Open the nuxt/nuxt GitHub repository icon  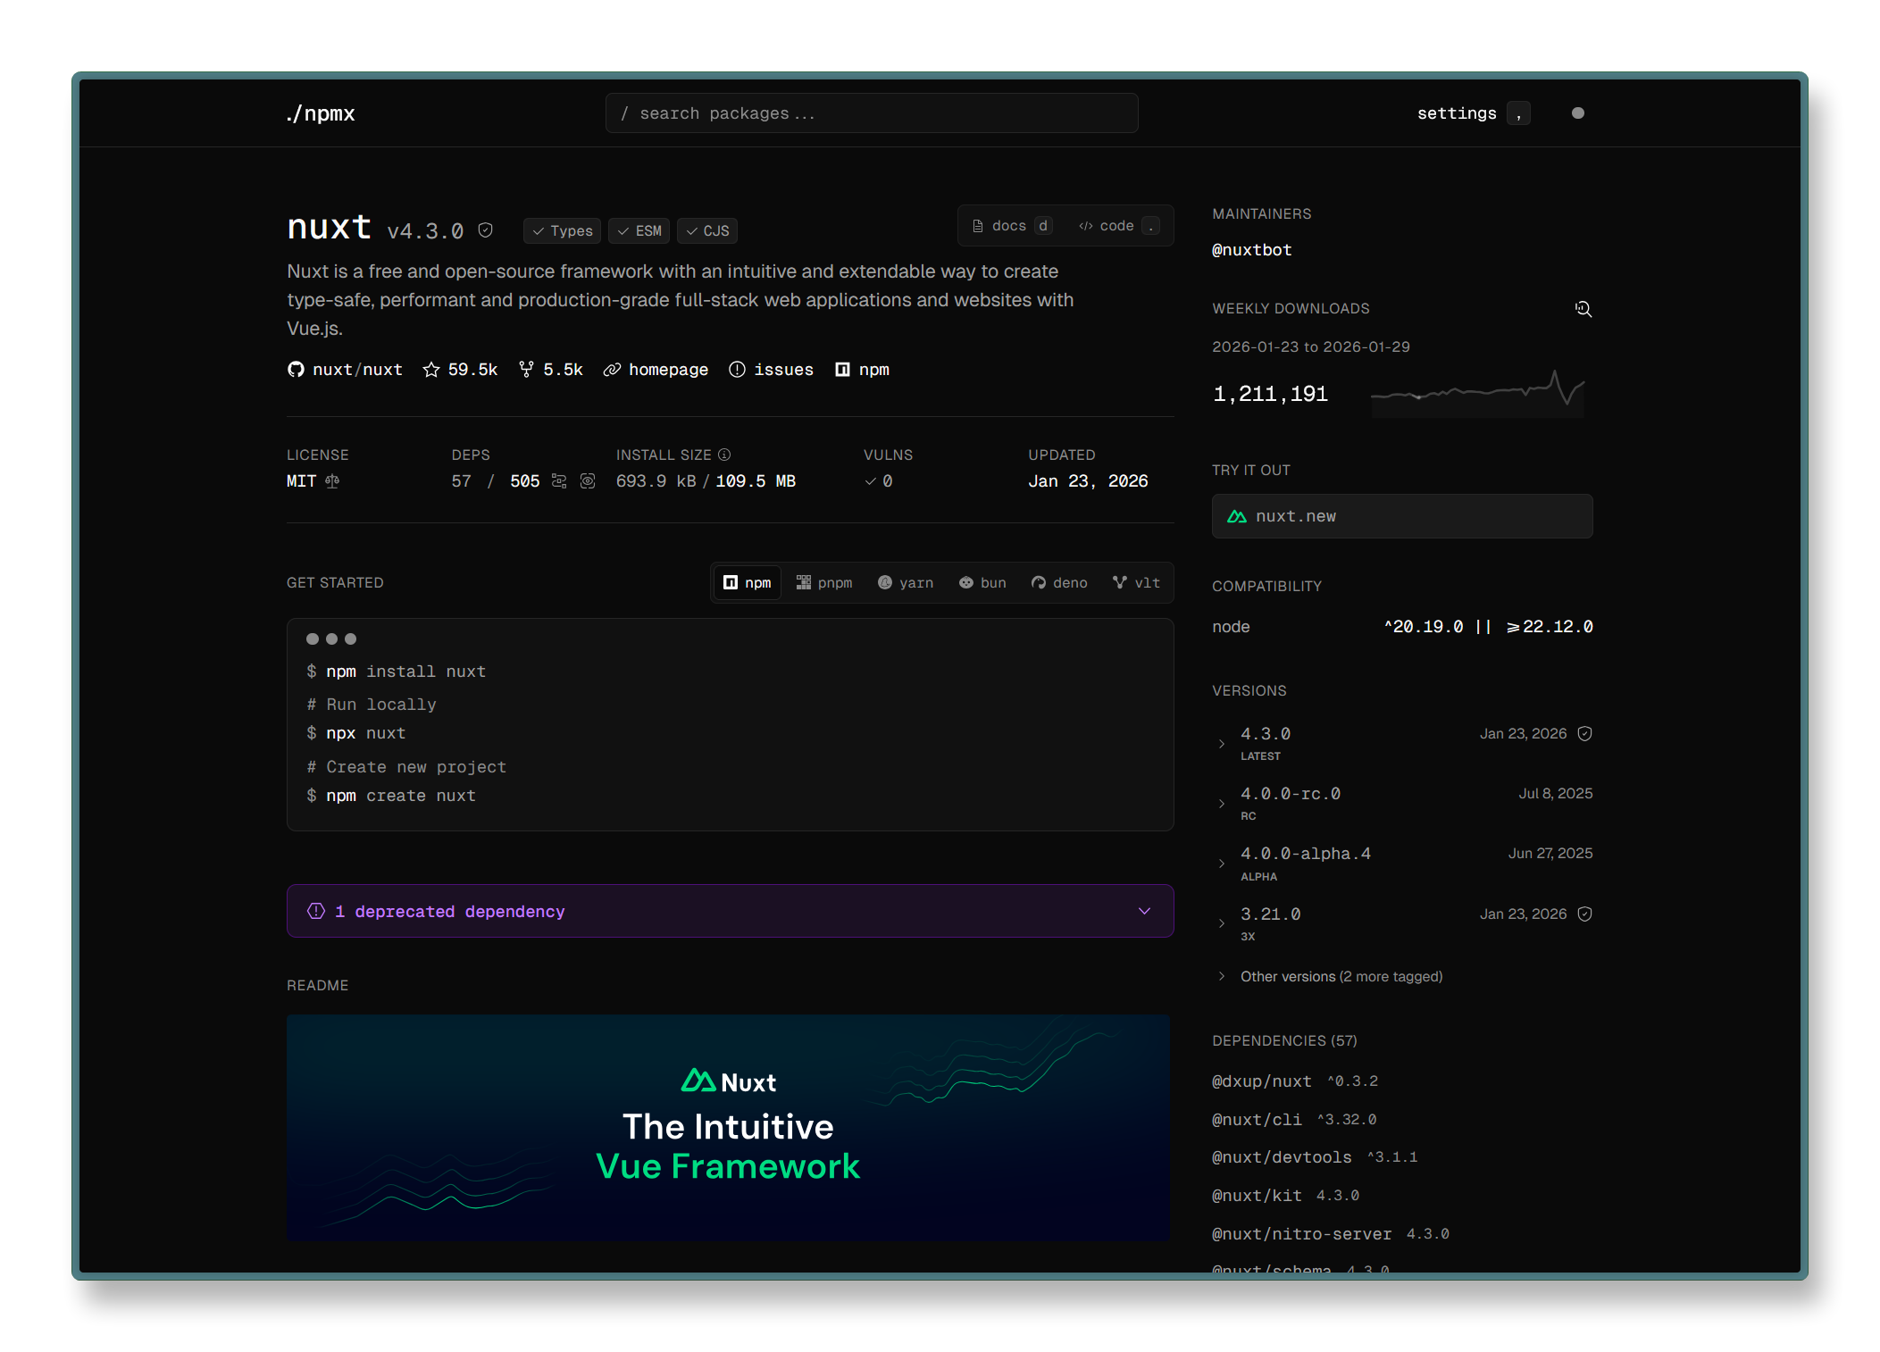click(x=296, y=369)
